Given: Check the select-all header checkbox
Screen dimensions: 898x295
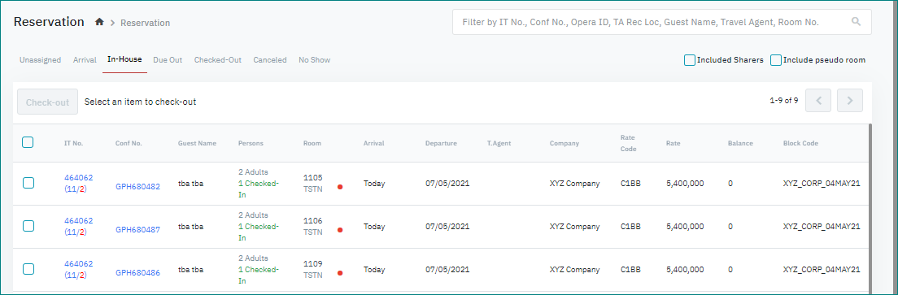Looking at the screenshot, I should coord(28,142).
